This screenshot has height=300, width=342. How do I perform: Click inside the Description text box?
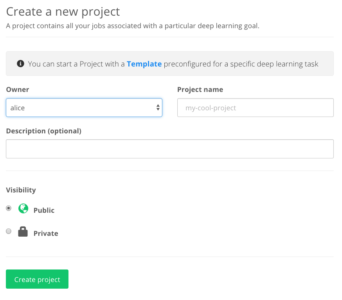pos(170,149)
